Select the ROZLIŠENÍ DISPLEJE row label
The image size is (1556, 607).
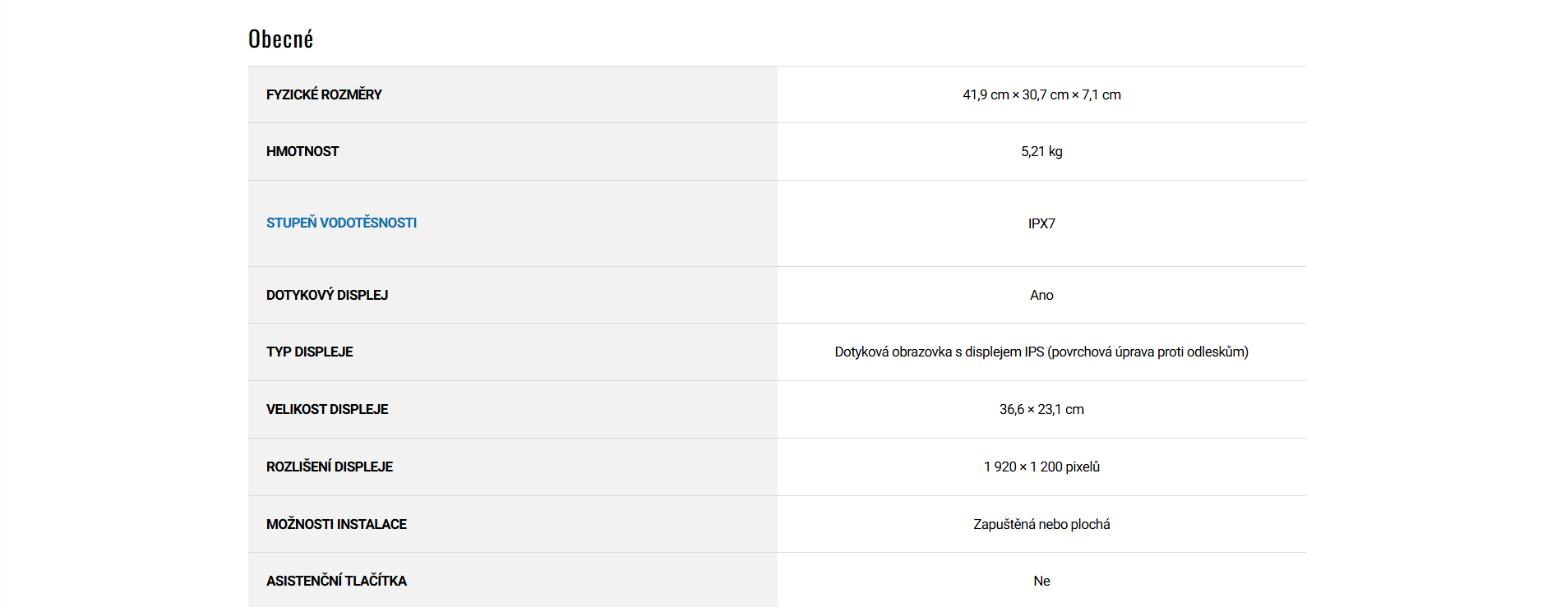[x=330, y=467]
